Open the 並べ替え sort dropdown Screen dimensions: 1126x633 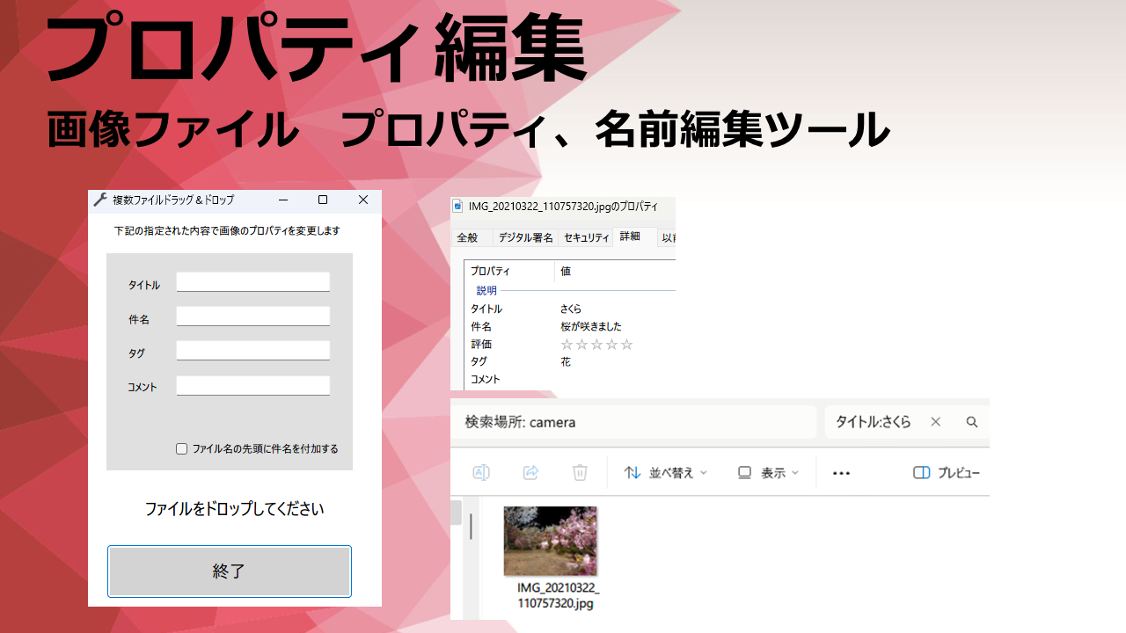665,473
